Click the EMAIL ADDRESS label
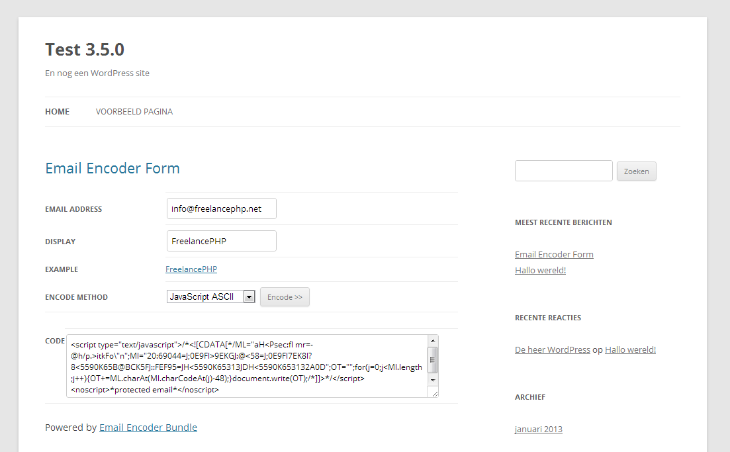 click(x=73, y=210)
